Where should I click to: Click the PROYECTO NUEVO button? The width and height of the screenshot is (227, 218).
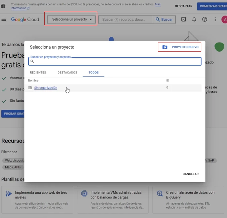[x=179, y=47]
